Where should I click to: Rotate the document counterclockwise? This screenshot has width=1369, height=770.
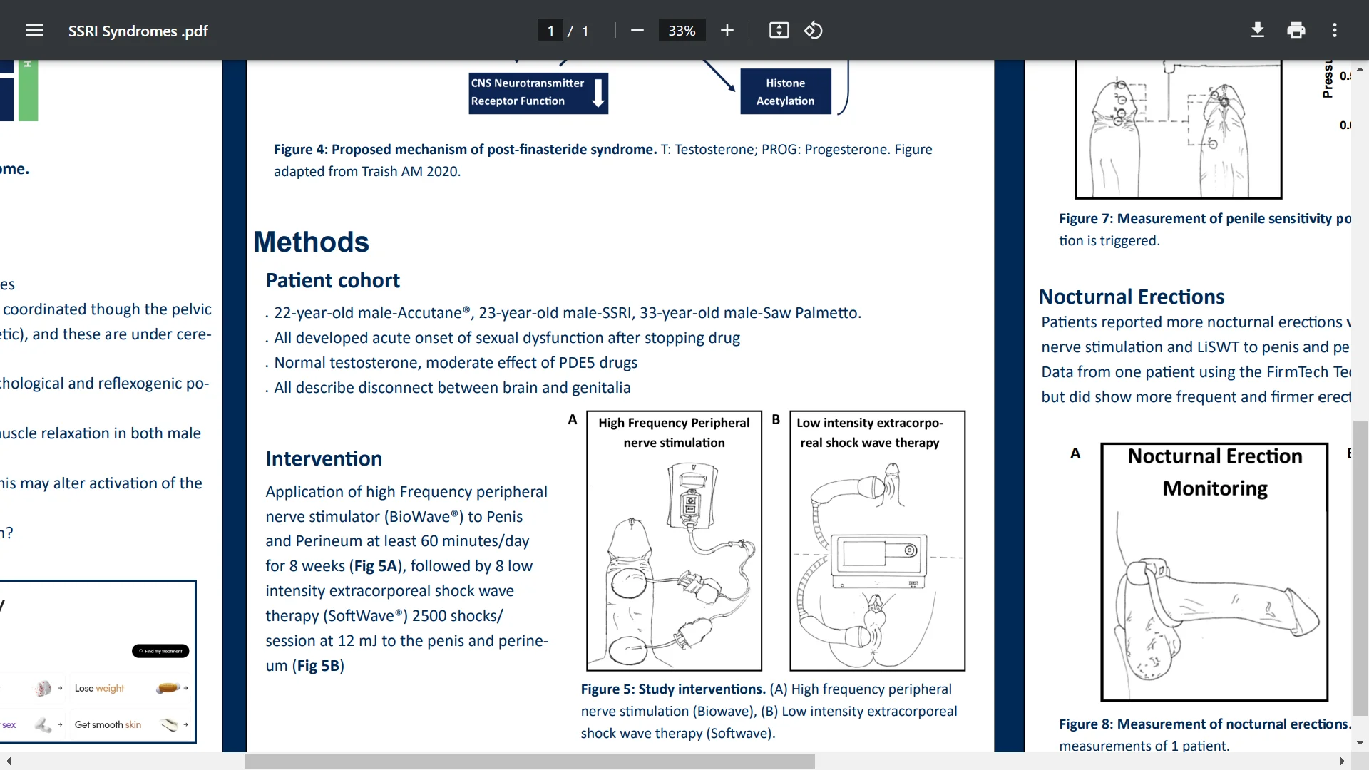tap(814, 30)
